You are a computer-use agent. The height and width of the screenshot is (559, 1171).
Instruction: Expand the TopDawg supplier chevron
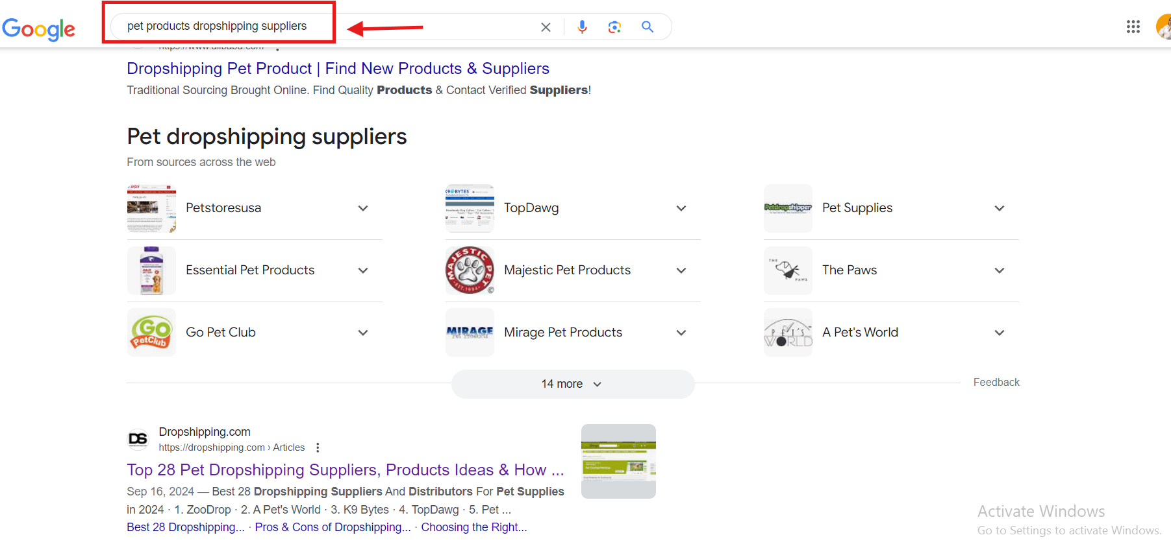click(681, 208)
